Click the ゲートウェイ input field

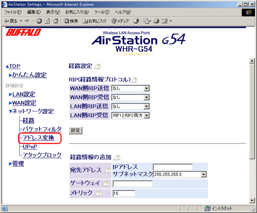pyautogui.click(x=132, y=184)
